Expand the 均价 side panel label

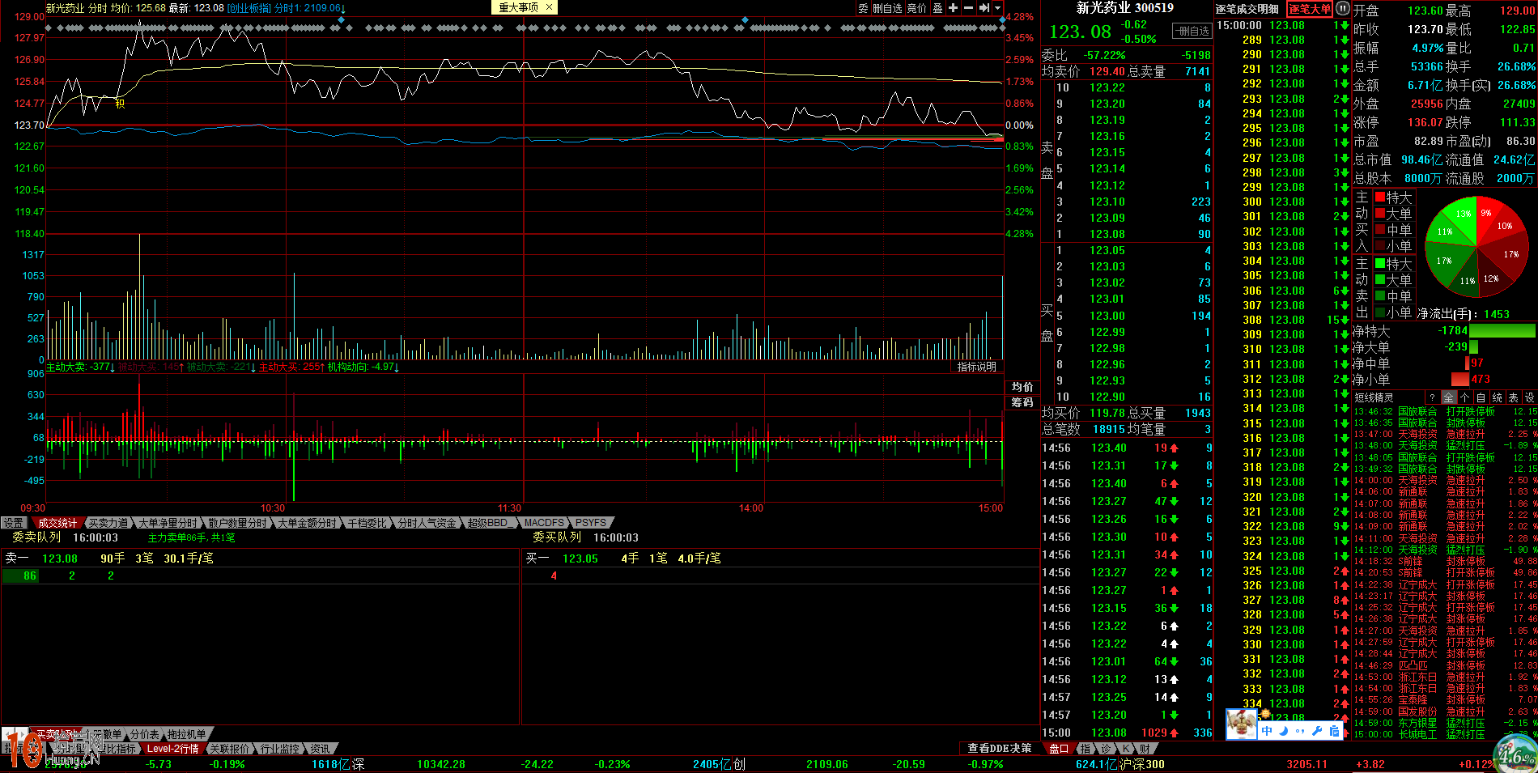[1022, 387]
